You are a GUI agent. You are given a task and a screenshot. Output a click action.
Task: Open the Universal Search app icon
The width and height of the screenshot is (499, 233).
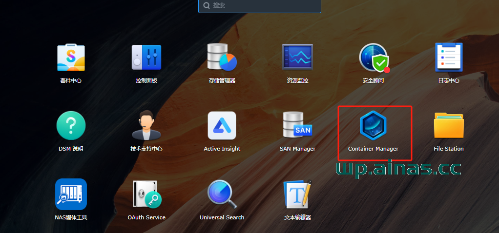point(222,194)
